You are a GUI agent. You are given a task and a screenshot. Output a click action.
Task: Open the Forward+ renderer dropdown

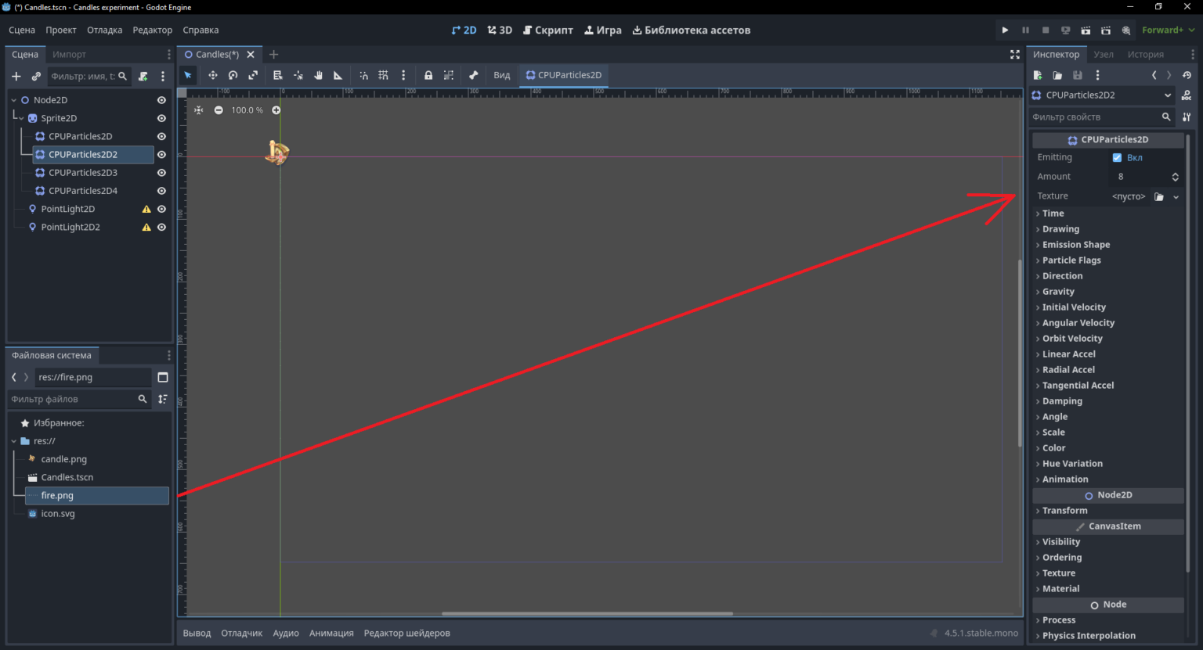point(1168,30)
